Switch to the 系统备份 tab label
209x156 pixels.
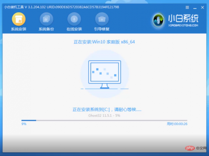(46, 29)
